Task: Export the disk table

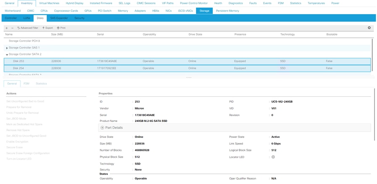Action: (47, 28)
